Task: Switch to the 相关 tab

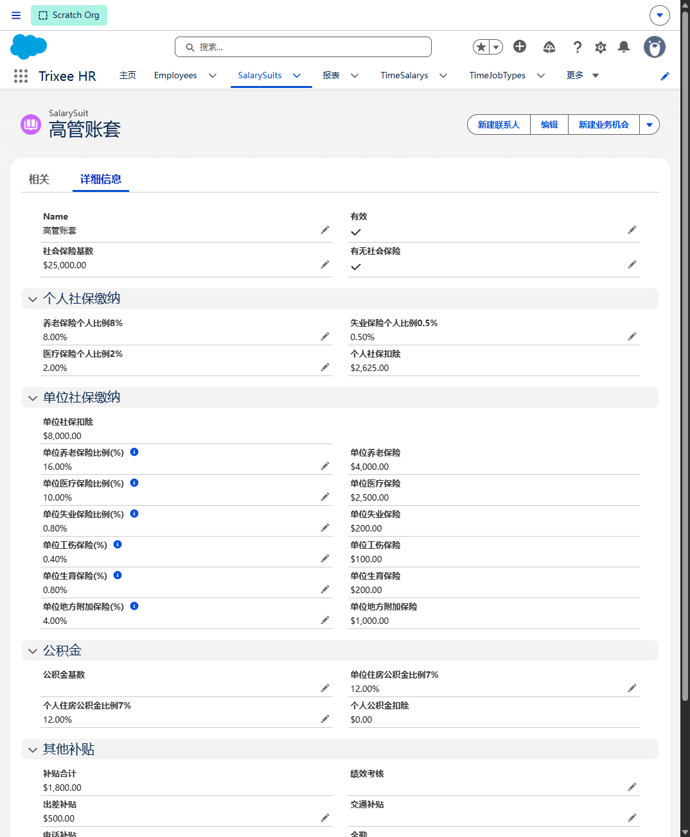Action: click(39, 179)
